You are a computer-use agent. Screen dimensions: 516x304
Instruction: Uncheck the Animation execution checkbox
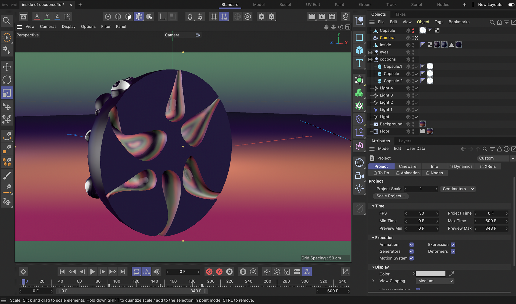click(411, 245)
